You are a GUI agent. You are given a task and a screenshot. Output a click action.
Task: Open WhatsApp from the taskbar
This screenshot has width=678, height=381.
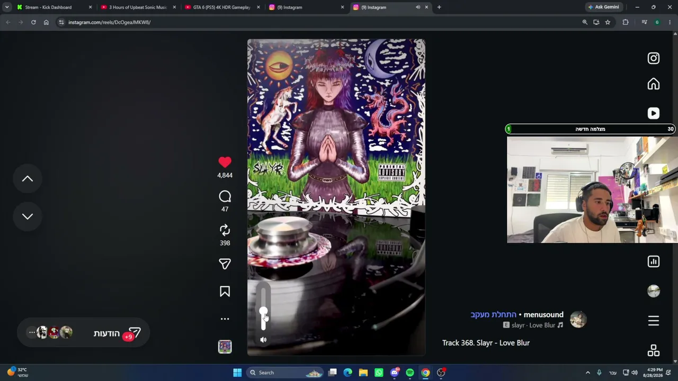(379, 373)
